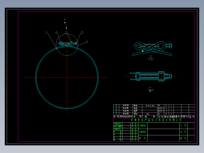Click the K direction arrow above clamp
Viewport: 204px width, 153px height.
click(x=66, y=28)
